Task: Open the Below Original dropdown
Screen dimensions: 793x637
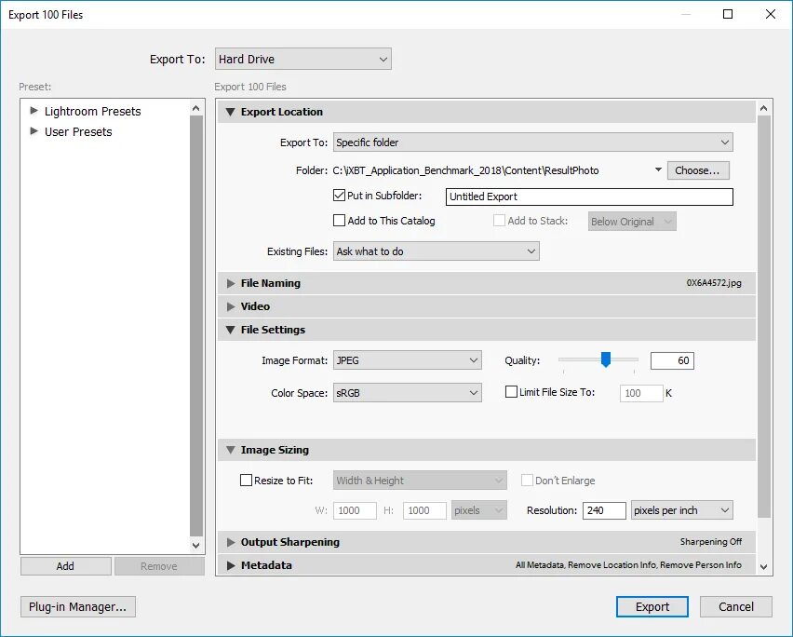Action: pos(632,222)
